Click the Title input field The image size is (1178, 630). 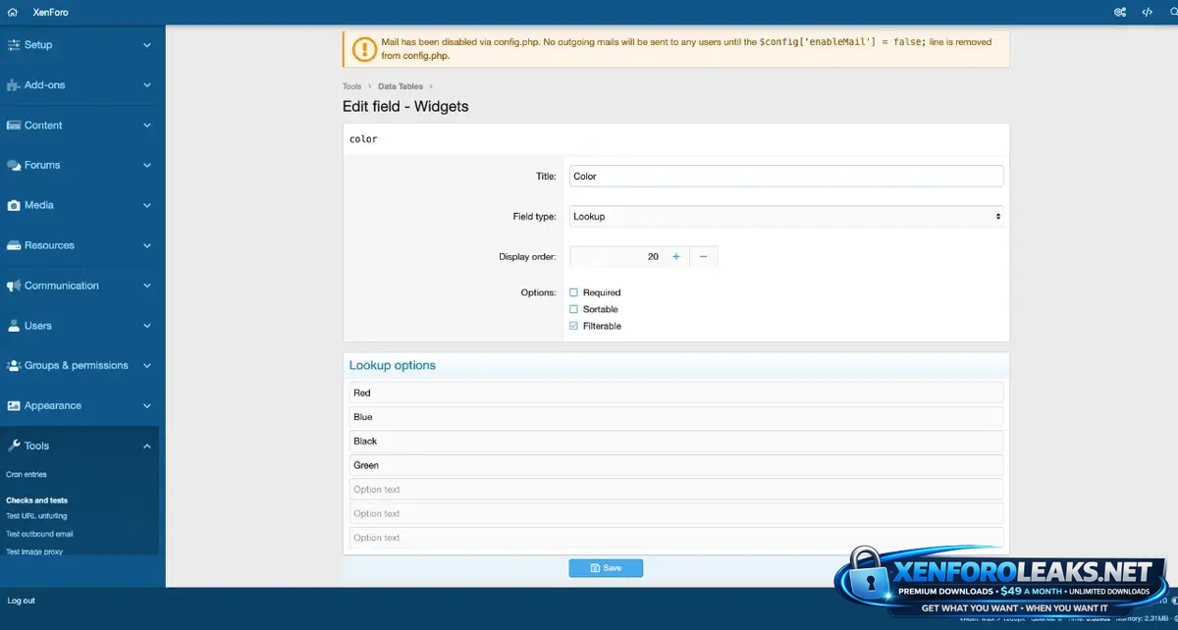click(785, 176)
